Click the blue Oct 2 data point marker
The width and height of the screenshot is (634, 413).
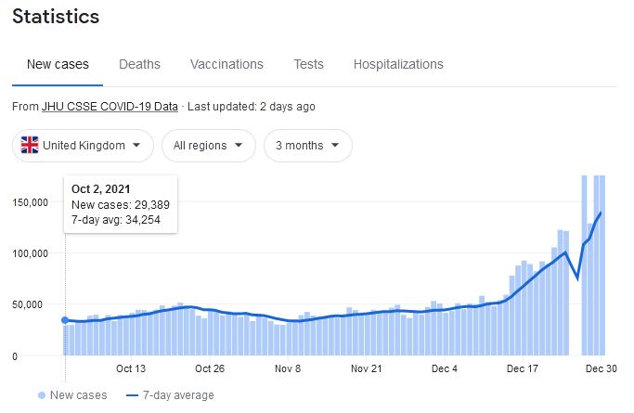pyautogui.click(x=65, y=320)
